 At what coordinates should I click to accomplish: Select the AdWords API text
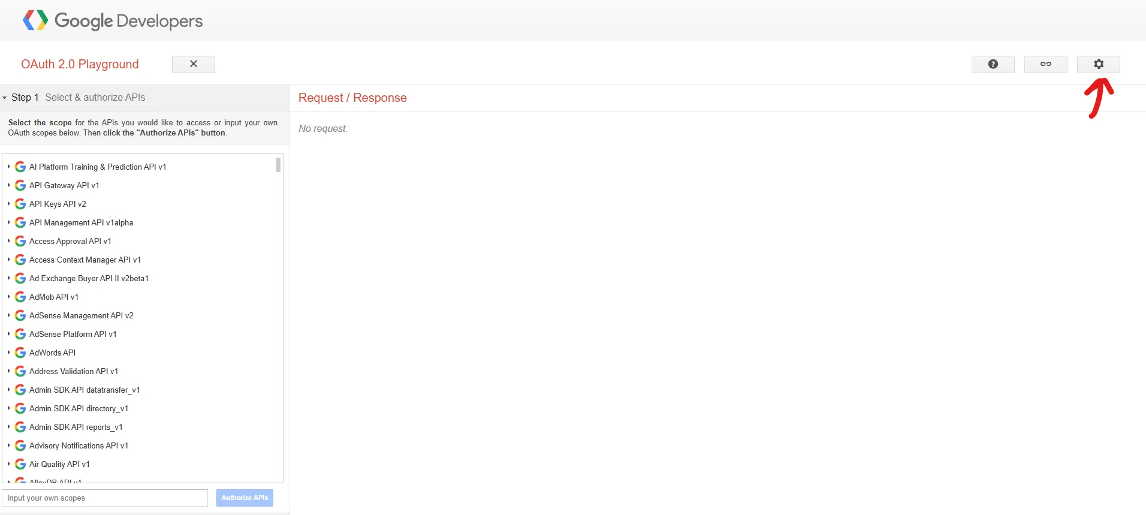(53, 353)
